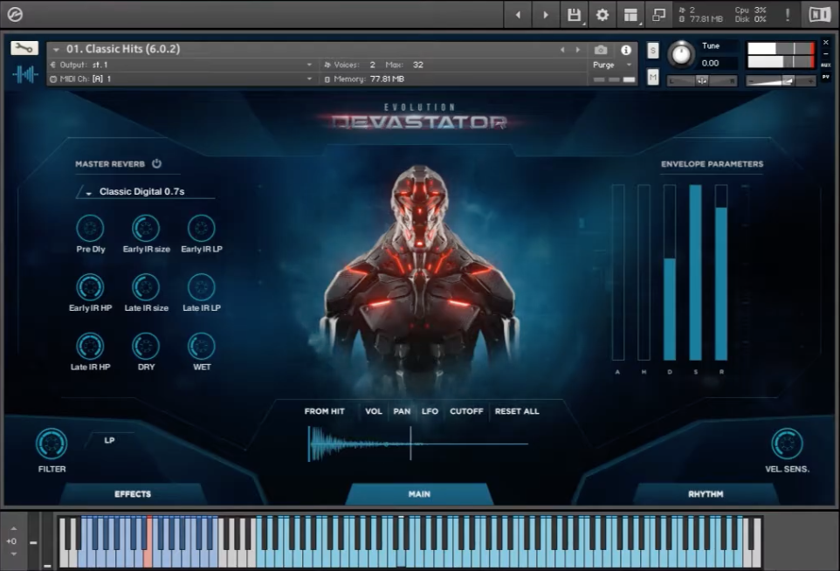Open Classic Digital 0.7s reverb preset dropdown

146,191
